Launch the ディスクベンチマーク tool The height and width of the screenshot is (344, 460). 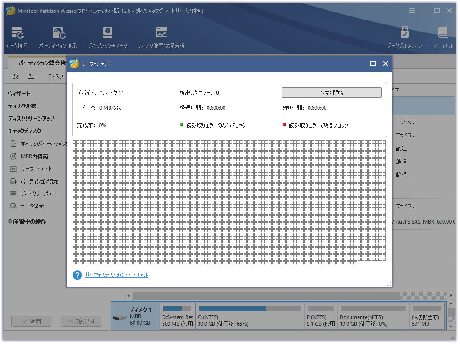[x=107, y=37]
